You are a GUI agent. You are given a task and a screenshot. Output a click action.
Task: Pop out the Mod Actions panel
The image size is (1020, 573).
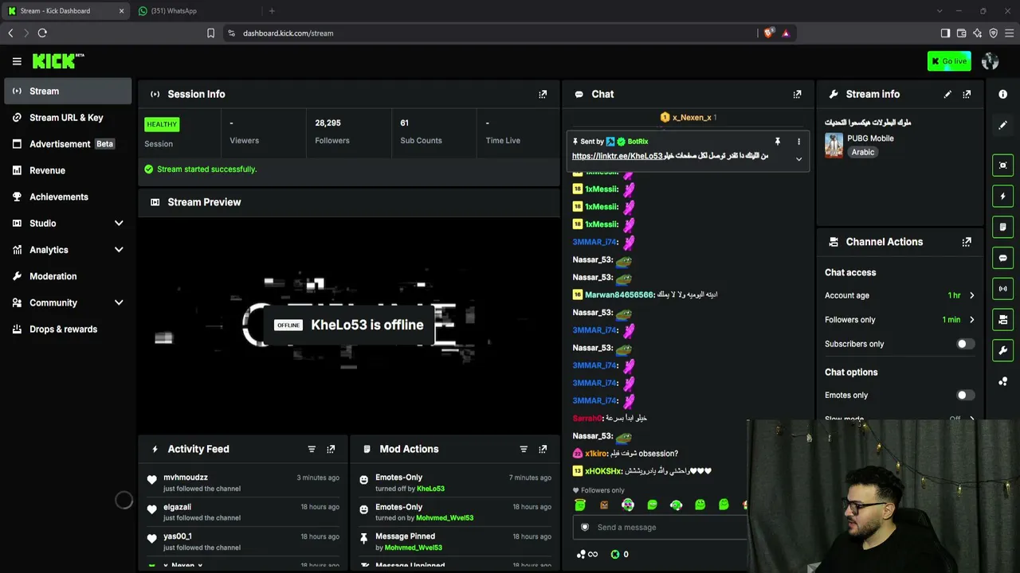[543, 449]
